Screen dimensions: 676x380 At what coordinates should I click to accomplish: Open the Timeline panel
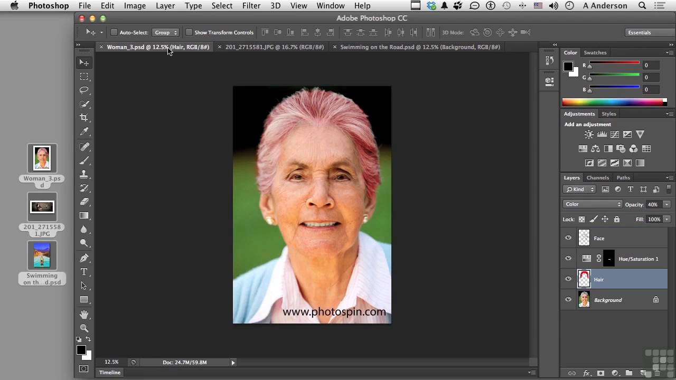[x=110, y=373]
